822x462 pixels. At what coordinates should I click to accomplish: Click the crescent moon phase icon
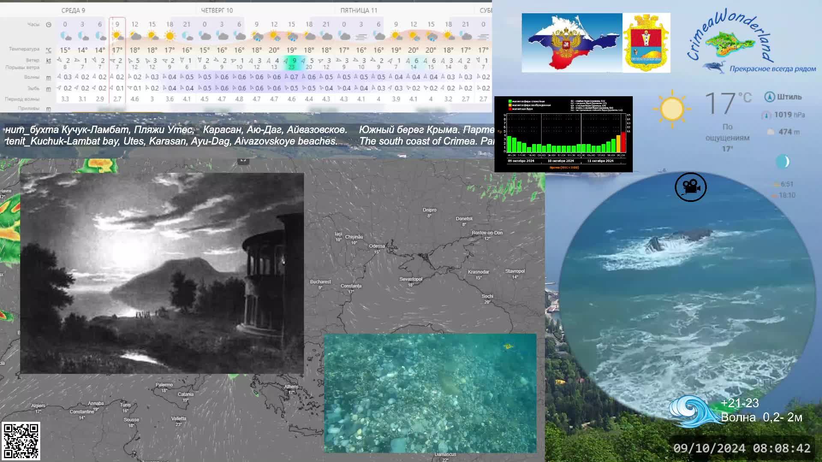(783, 161)
